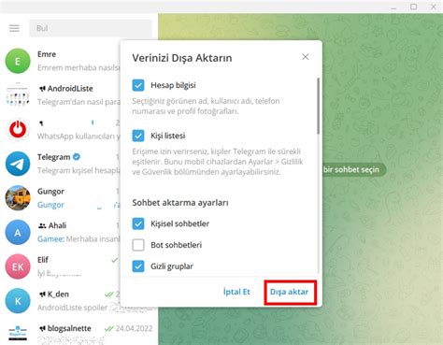Click the Kişi listesi label text

(x=168, y=136)
